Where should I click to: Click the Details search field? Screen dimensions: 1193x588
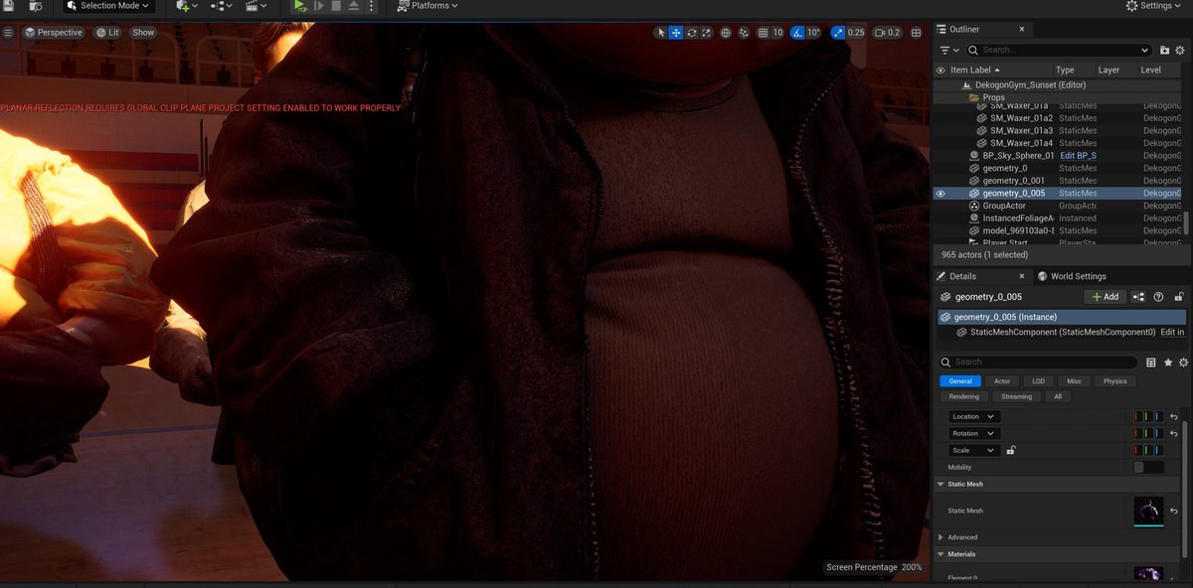[x=1039, y=363]
